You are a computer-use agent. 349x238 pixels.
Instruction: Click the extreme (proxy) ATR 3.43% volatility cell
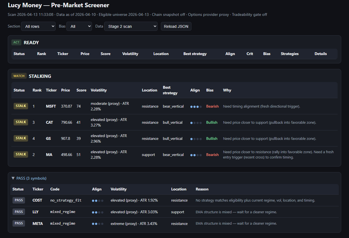click(134, 224)
